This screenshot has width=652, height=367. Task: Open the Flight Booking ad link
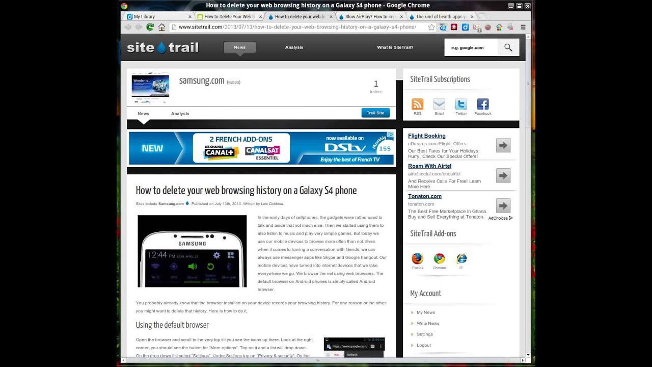coord(427,136)
